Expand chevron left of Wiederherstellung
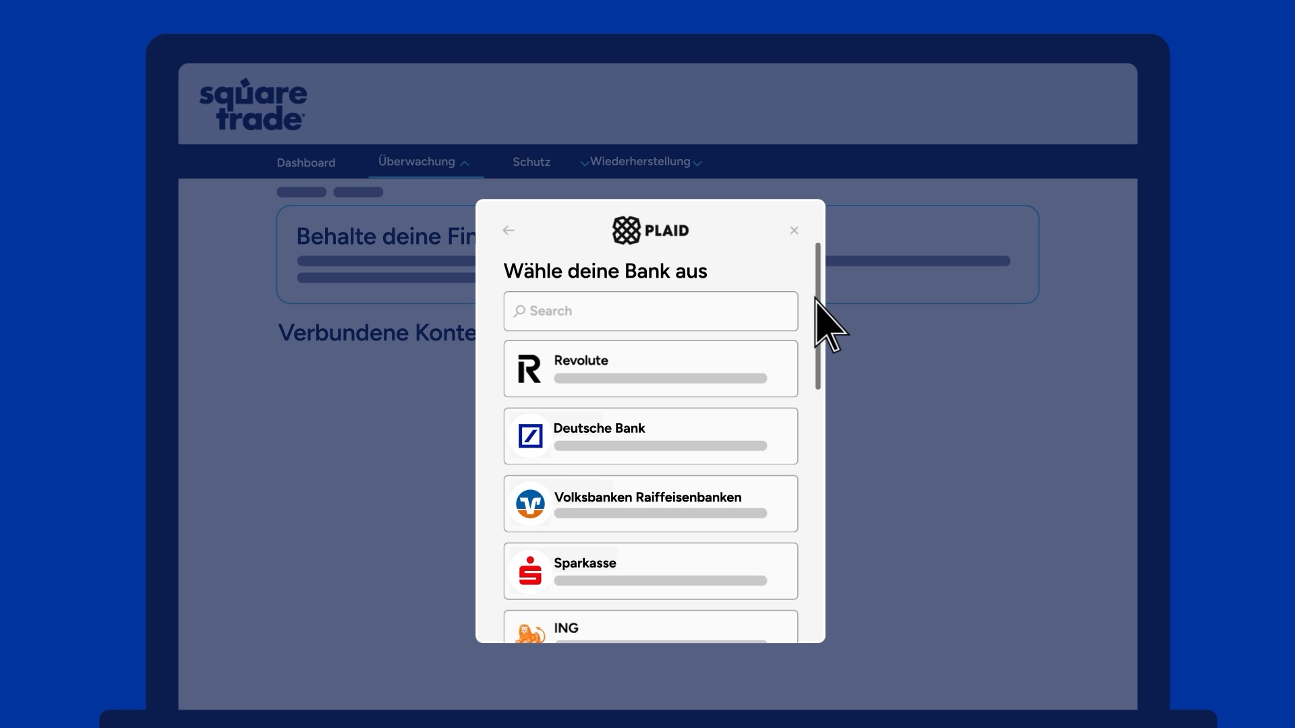1295x728 pixels. coord(584,163)
